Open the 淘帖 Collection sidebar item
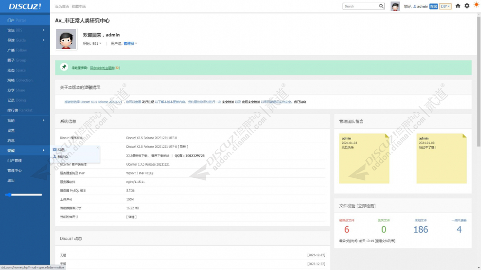 coord(25,80)
